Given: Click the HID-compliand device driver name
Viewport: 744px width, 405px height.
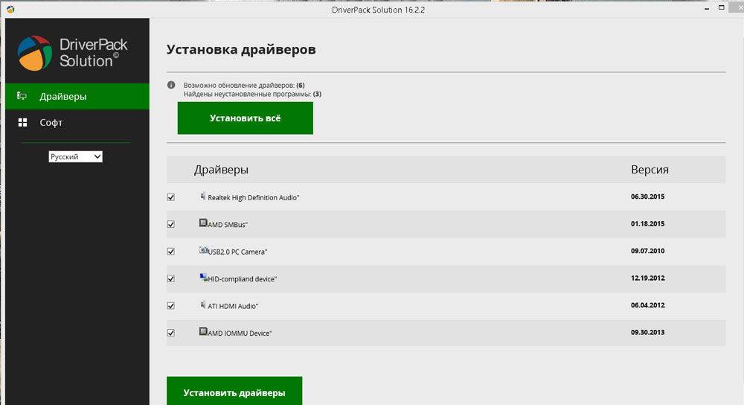Looking at the screenshot, I should pyautogui.click(x=243, y=279).
